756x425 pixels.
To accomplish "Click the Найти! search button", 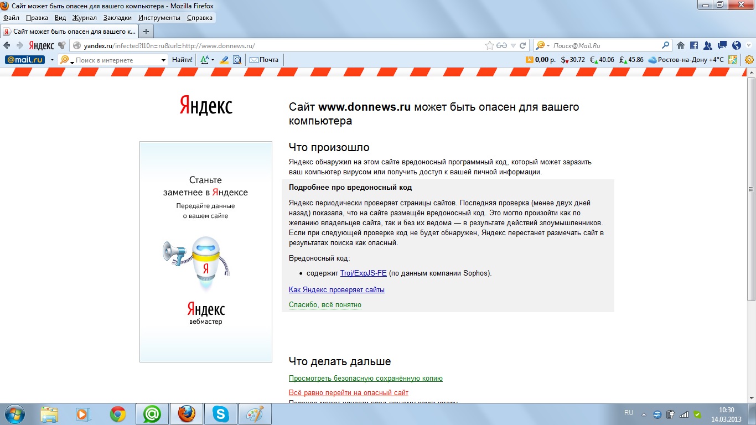I will click(182, 60).
